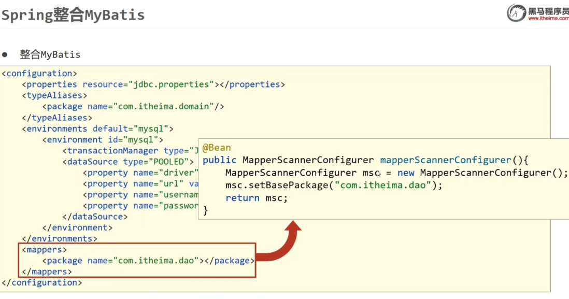The height and width of the screenshot is (299, 569).
Task: Click the "return msc;" statement
Action: (257, 198)
